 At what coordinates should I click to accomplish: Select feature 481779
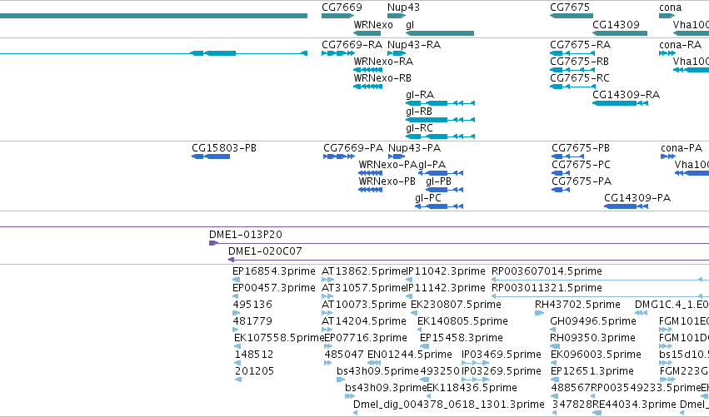coord(252,321)
